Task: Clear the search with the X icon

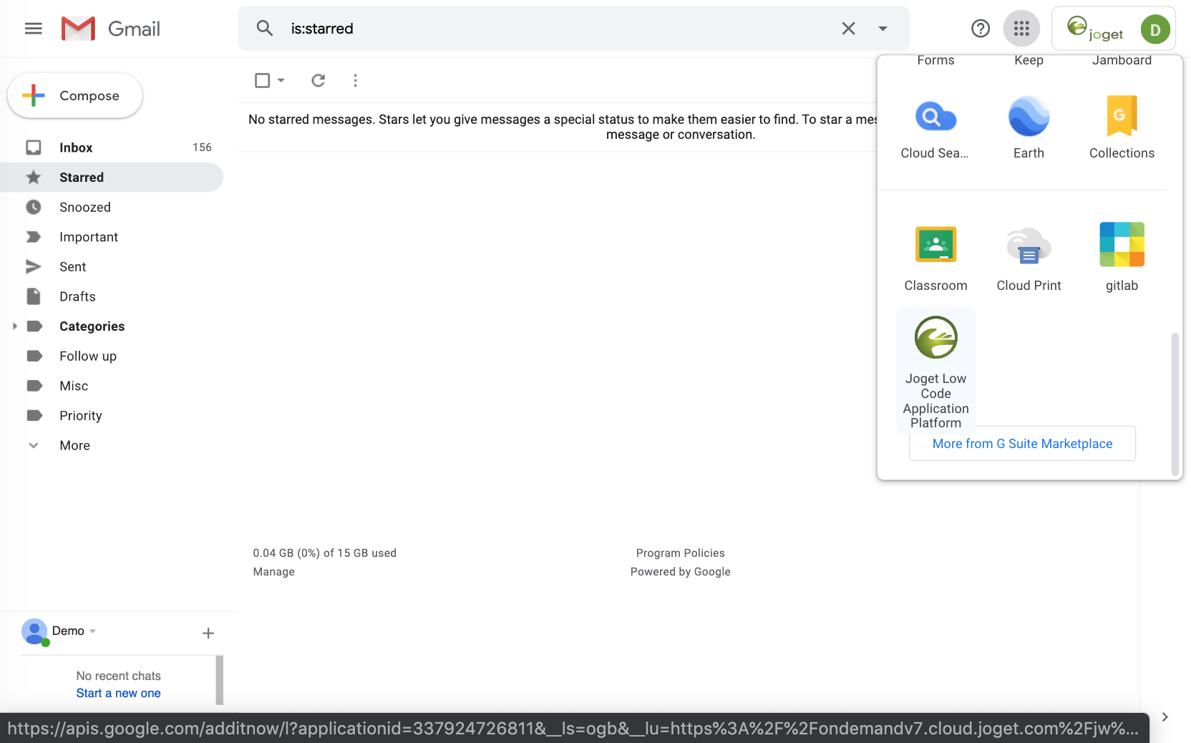Action: 848,29
